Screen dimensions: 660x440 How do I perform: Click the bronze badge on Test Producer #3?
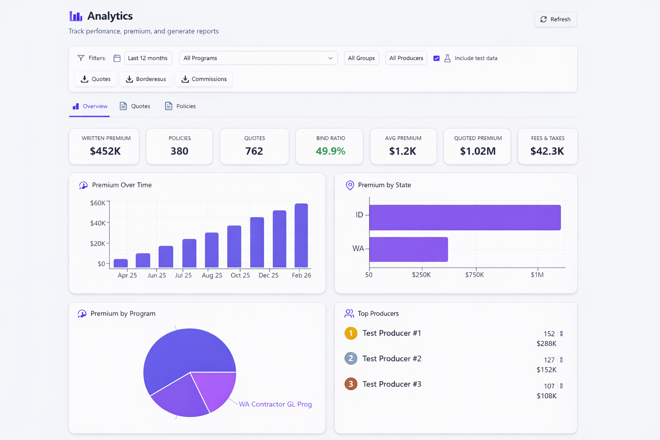(x=351, y=384)
